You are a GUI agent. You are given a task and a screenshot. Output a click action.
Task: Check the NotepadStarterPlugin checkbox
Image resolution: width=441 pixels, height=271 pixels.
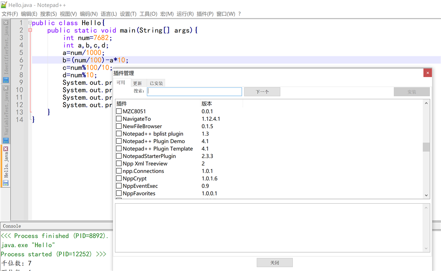click(119, 156)
